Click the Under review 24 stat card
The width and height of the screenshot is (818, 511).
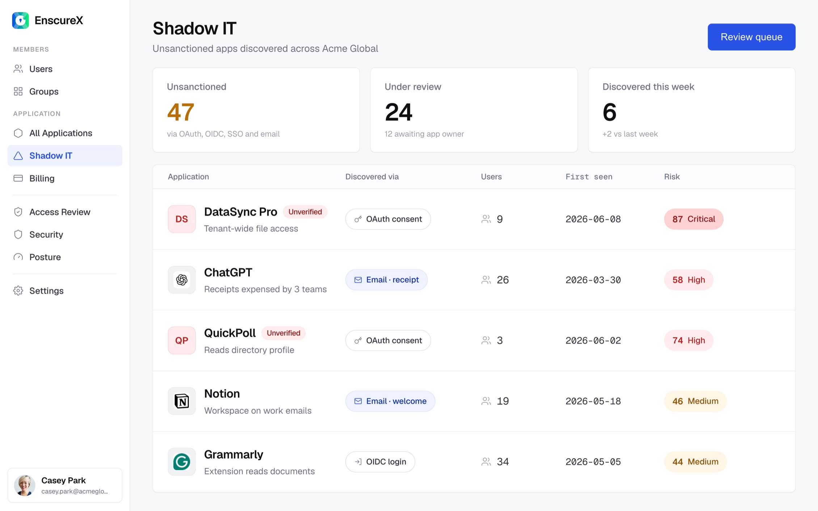474,110
